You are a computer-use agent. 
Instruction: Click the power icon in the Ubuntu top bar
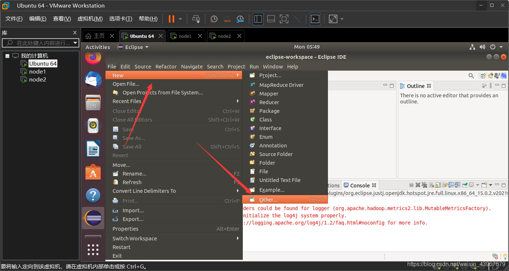tap(493, 47)
